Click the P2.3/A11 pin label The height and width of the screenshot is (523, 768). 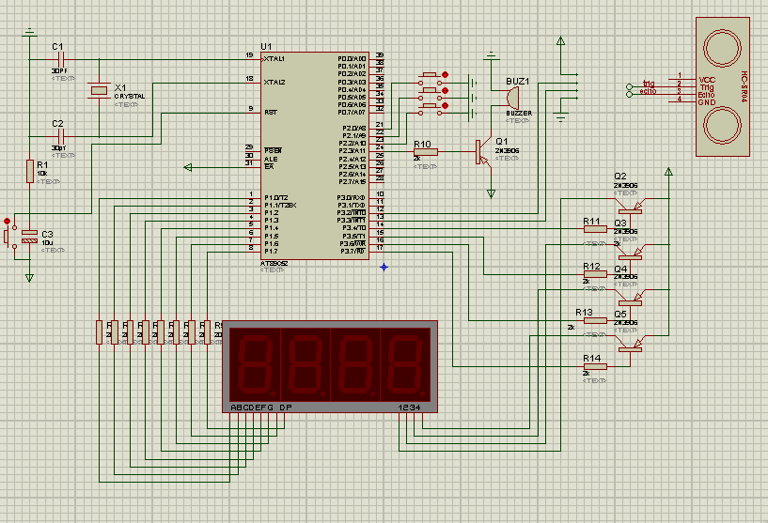353,151
